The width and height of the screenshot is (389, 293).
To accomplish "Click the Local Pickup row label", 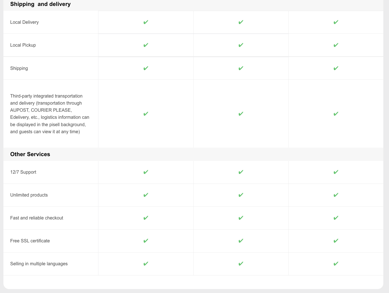I will click(23, 45).
